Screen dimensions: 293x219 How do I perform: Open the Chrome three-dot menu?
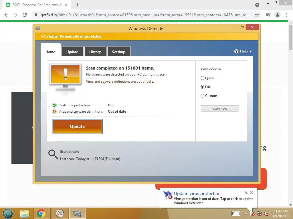287,15
